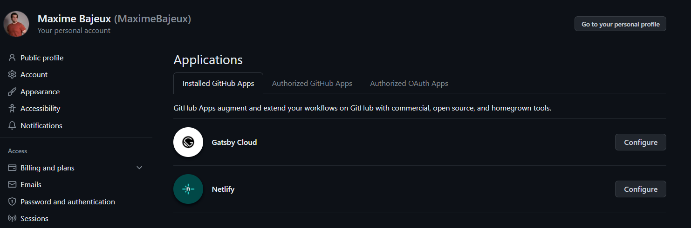Click the bell icon beside Notifications

point(12,125)
